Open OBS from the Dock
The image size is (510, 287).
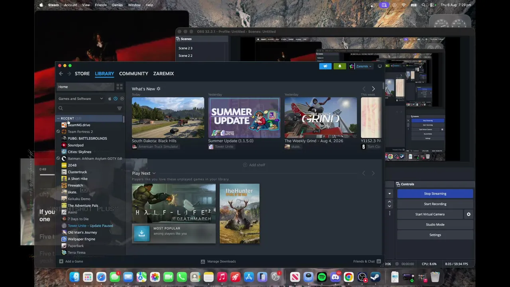click(x=362, y=277)
